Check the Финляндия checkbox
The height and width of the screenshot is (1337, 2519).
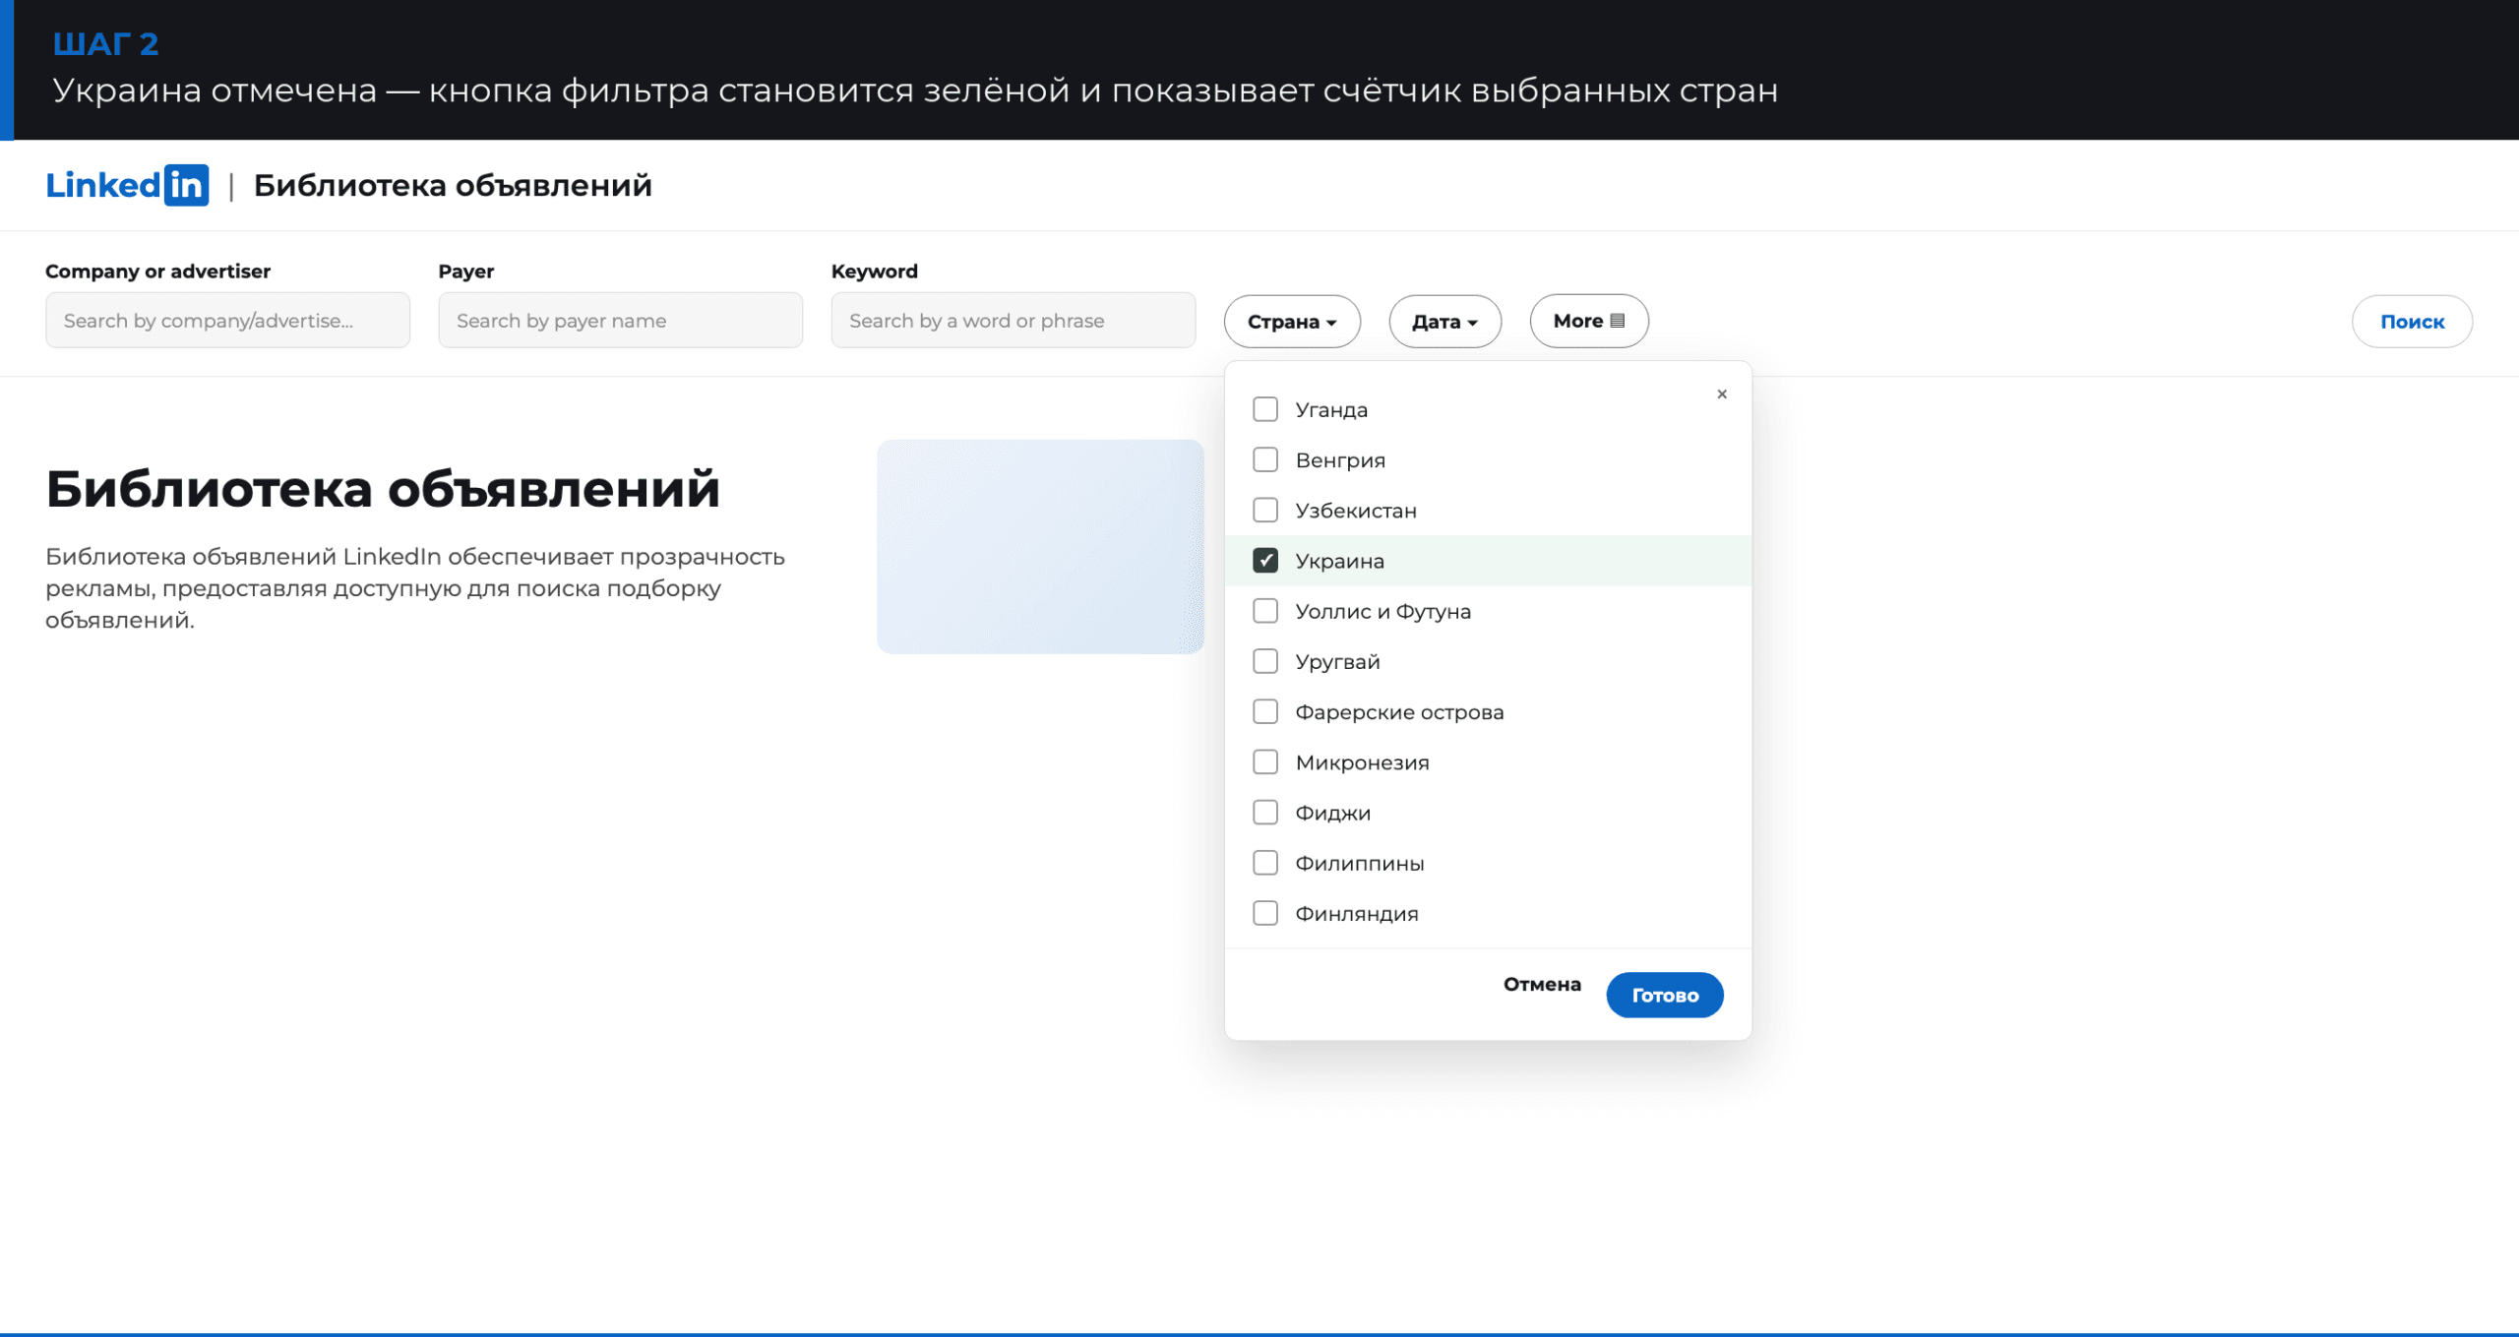pyautogui.click(x=1265, y=913)
